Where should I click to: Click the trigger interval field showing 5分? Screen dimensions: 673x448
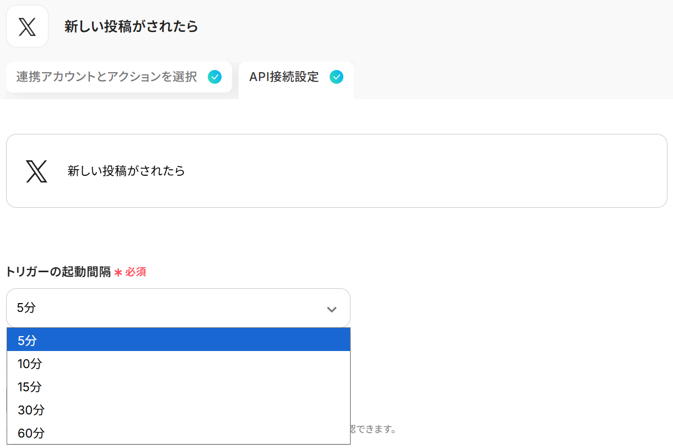(165, 308)
